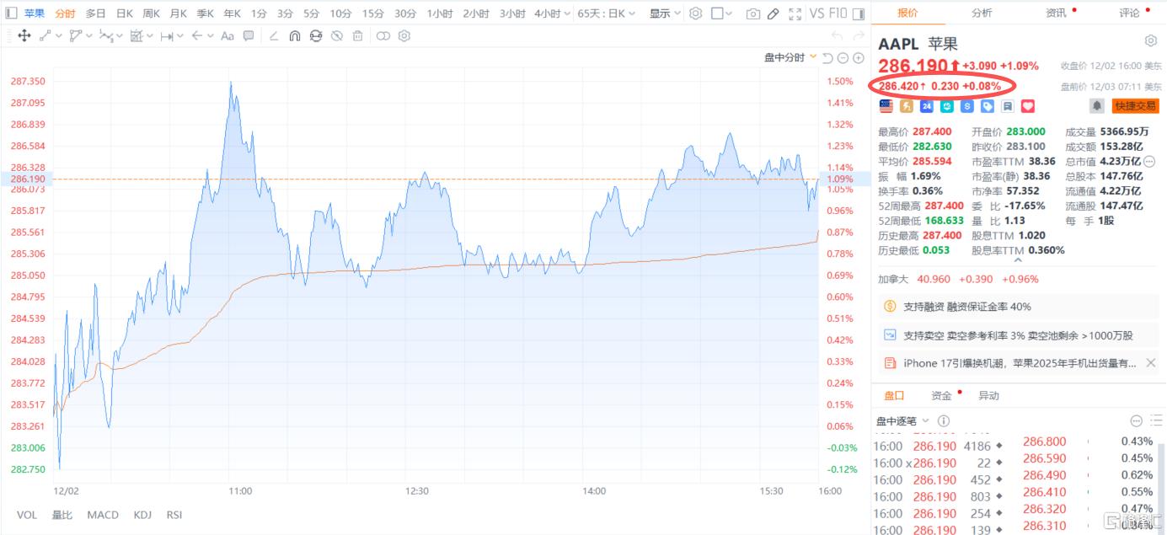Open the 资金 tab

click(x=941, y=396)
